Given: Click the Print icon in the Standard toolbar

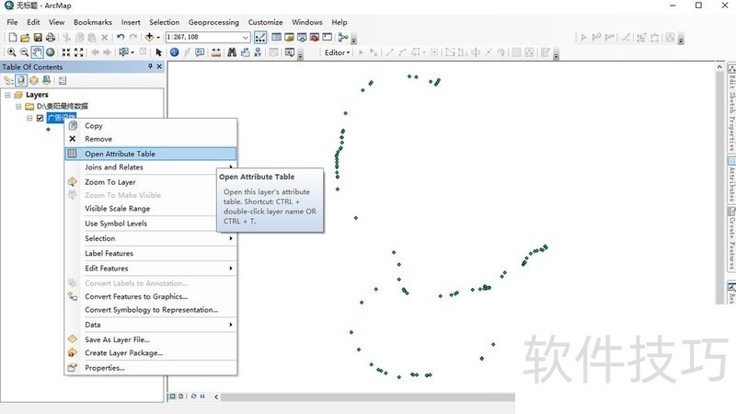Looking at the screenshot, I should [51, 38].
